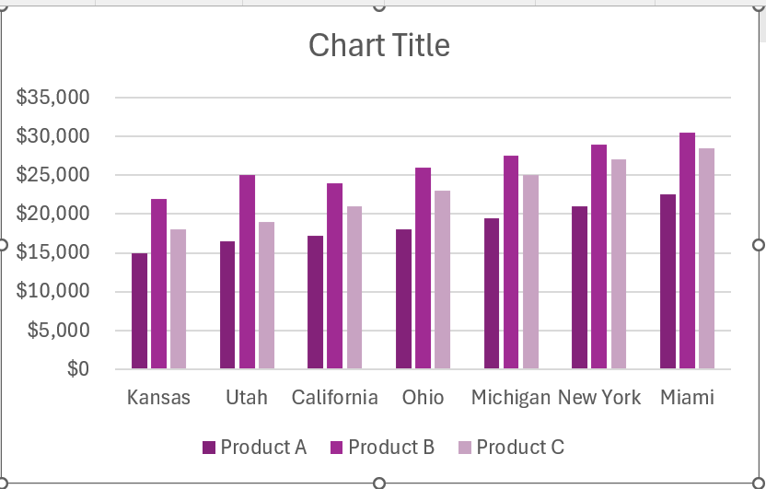Click the $35,000 axis value label
The width and height of the screenshot is (766, 489).
click(x=53, y=97)
